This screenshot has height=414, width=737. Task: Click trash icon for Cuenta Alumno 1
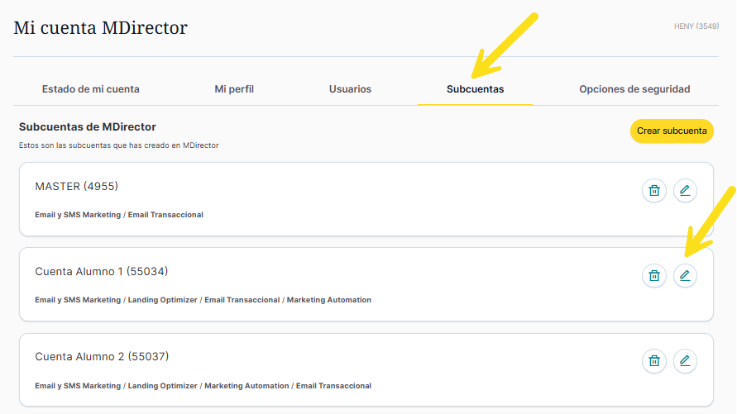point(654,276)
